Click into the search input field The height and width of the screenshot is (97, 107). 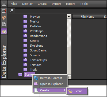[61, 11]
